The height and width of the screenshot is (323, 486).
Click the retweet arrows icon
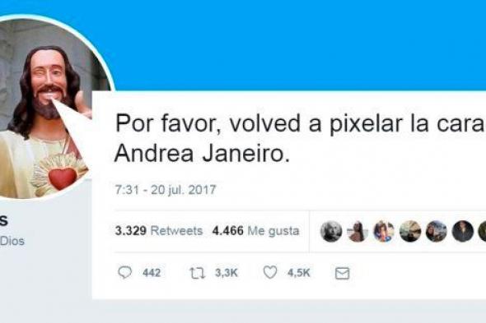[x=197, y=273]
